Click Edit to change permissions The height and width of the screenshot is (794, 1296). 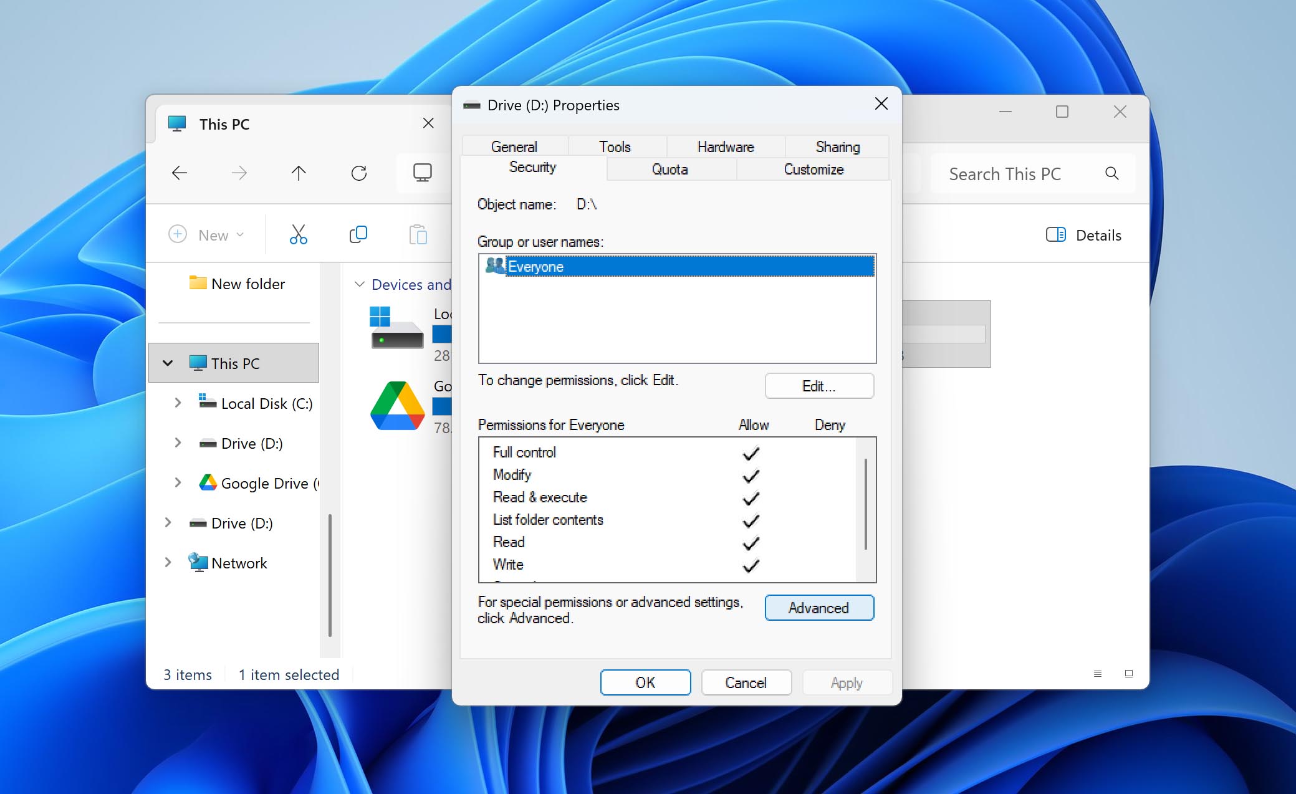click(818, 386)
